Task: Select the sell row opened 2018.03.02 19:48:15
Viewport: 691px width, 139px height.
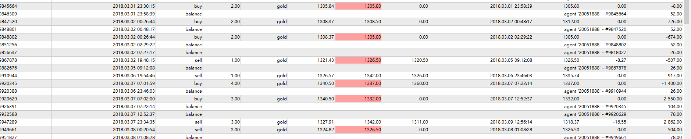Action: pos(342,60)
